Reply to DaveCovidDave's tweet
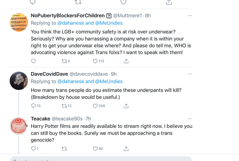The image size is (239, 161). (33, 106)
